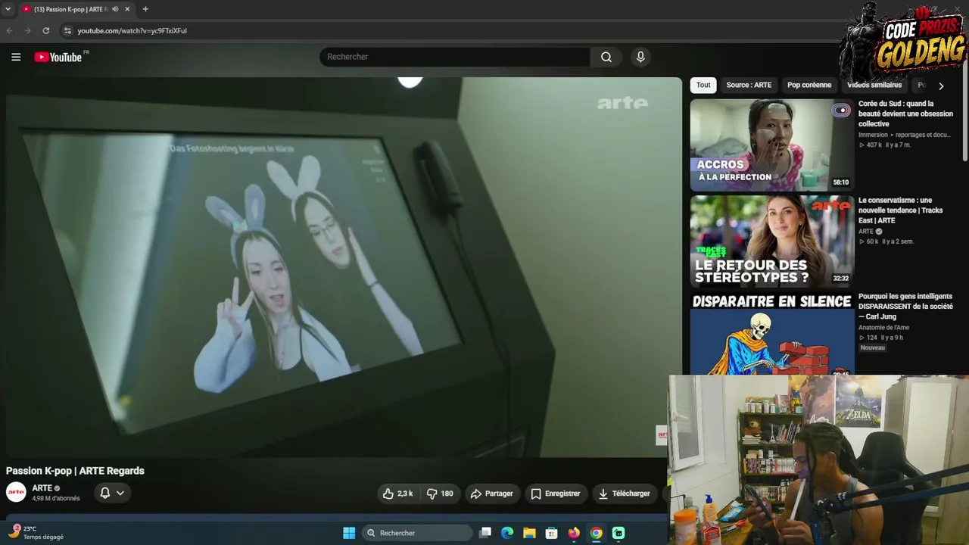Screen dimensions: 969x545
Task: Toggle the switch on the Corée du Sud thumbnail
Action: (841, 111)
